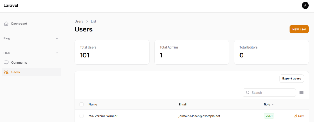This screenshot has height=122, width=314.
Task: Check the Ms. Vernice Windler row checkbox
Action: (x=82, y=116)
